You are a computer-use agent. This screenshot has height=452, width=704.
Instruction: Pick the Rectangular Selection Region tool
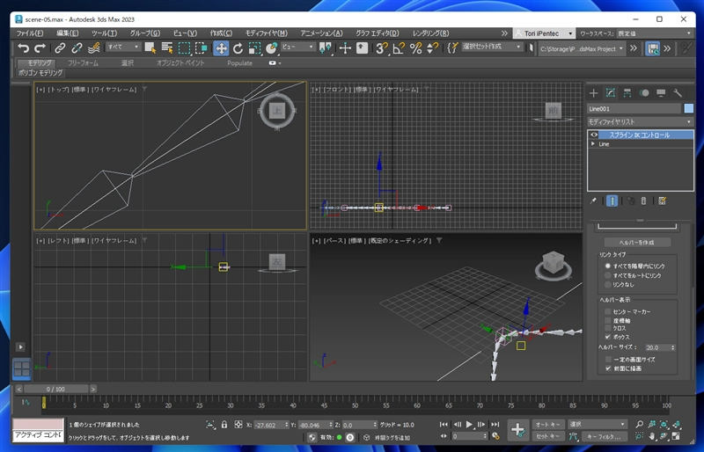tap(184, 48)
